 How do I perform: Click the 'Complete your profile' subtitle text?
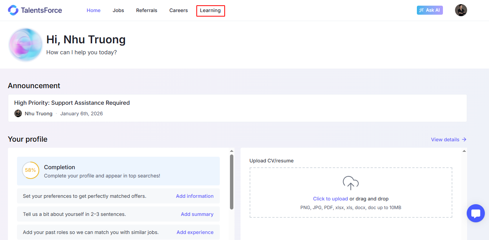pyautogui.click(x=102, y=176)
